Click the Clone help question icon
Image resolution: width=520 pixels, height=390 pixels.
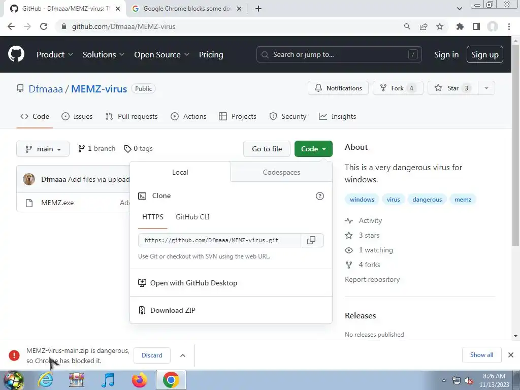320,196
